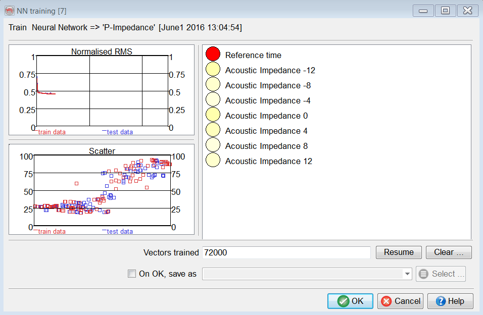Viewport: 483px width, 315px height.
Task: Click the Acoustic Impedance 12 node circle
Action: tap(213, 161)
